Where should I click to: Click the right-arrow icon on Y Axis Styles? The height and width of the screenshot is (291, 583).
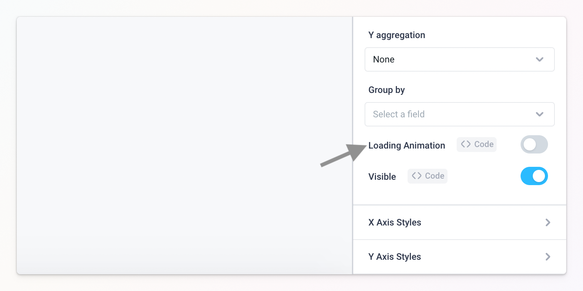pos(548,257)
